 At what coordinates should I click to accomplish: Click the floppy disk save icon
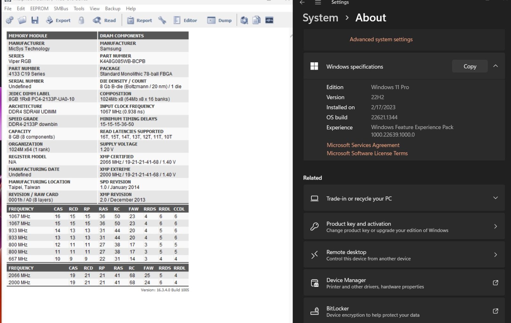point(35,20)
